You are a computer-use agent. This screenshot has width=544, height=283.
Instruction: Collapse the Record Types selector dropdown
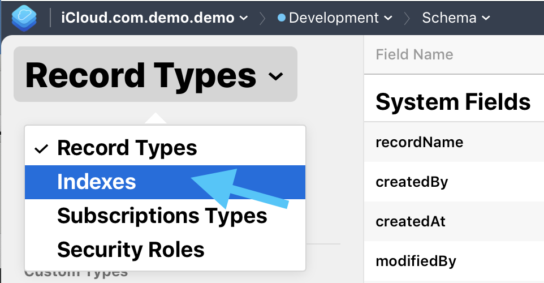pos(156,74)
